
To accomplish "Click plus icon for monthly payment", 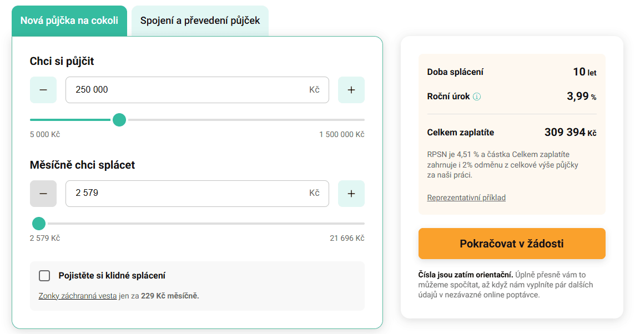I will coord(351,194).
